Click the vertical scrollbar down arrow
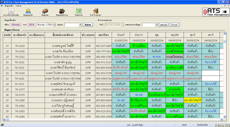The image size is (230, 127). [225, 117]
